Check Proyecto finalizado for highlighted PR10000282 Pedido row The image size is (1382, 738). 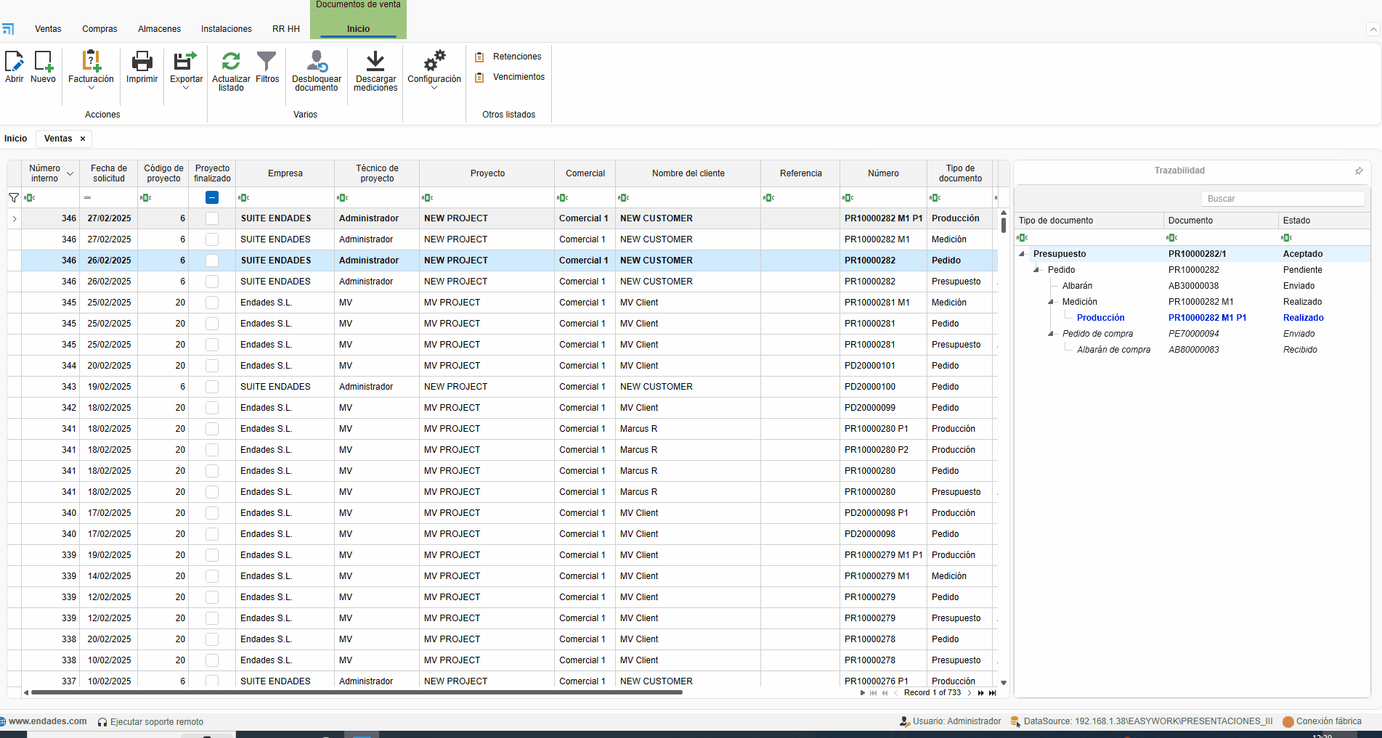[x=212, y=261]
